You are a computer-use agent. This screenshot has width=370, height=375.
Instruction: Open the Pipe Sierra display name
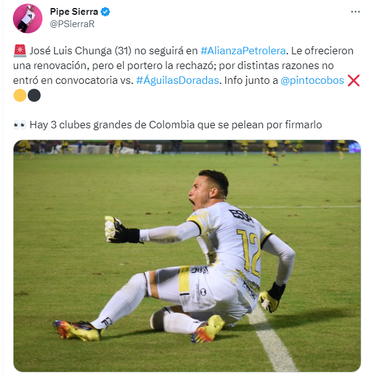74,12
